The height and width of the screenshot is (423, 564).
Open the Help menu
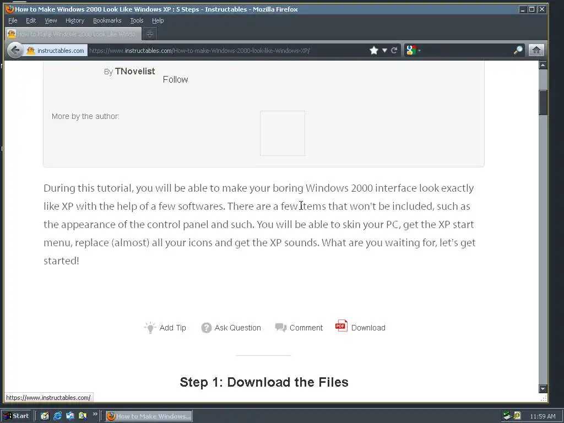(x=158, y=20)
